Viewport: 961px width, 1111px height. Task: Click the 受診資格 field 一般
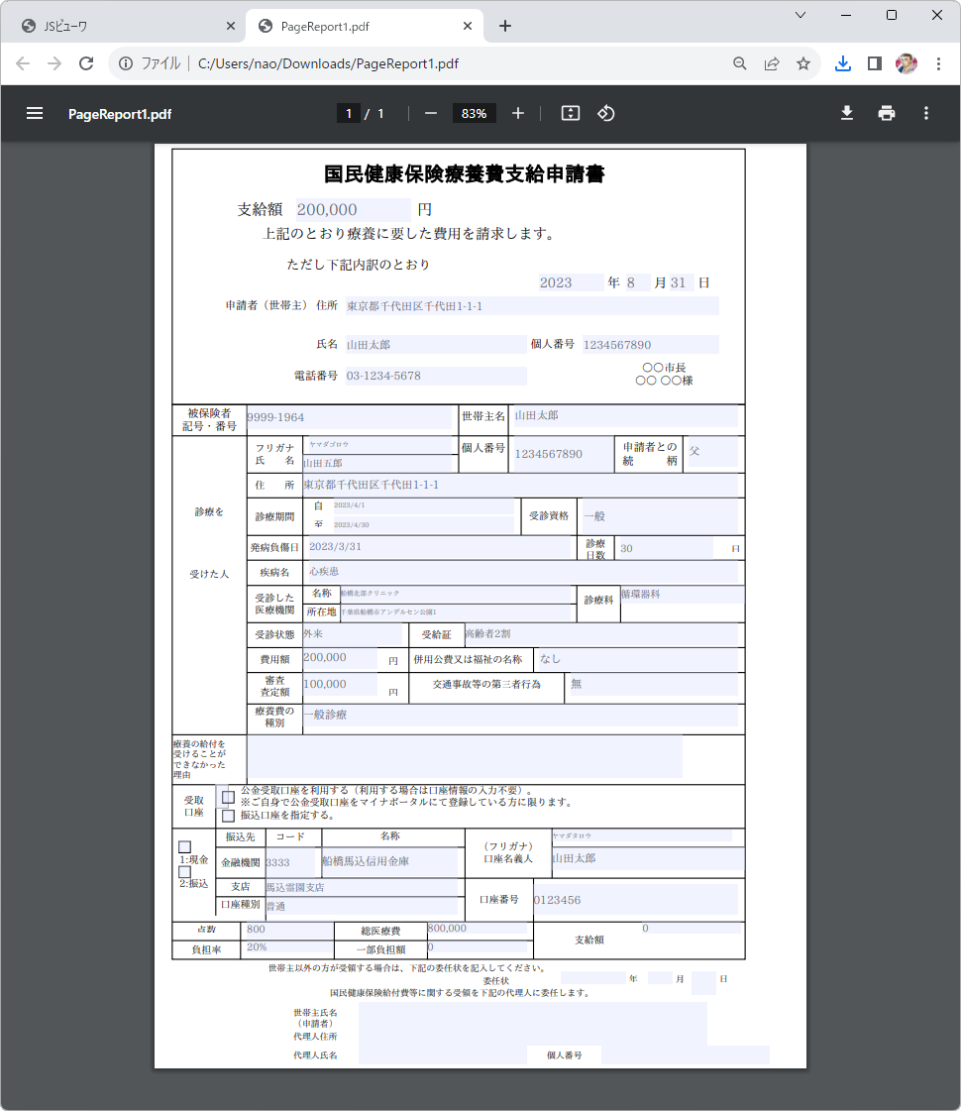660,515
